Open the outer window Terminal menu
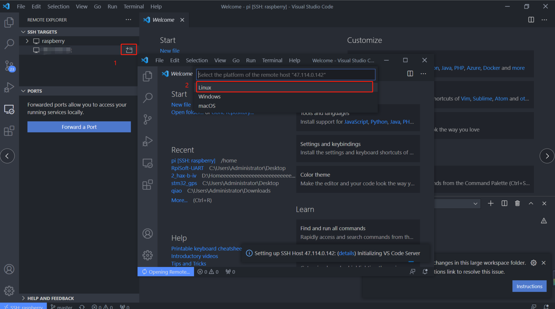The width and height of the screenshot is (555, 309). pos(134,6)
